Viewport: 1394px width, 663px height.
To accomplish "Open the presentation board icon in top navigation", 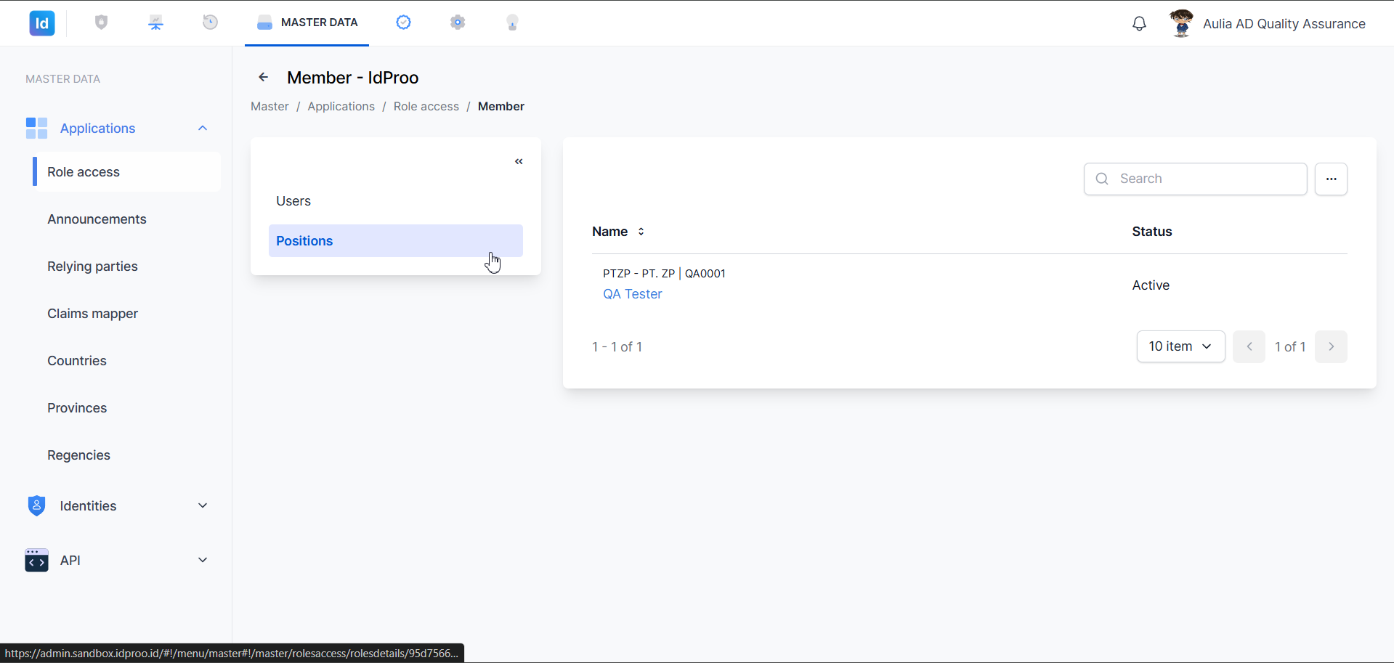I will tap(156, 23).
